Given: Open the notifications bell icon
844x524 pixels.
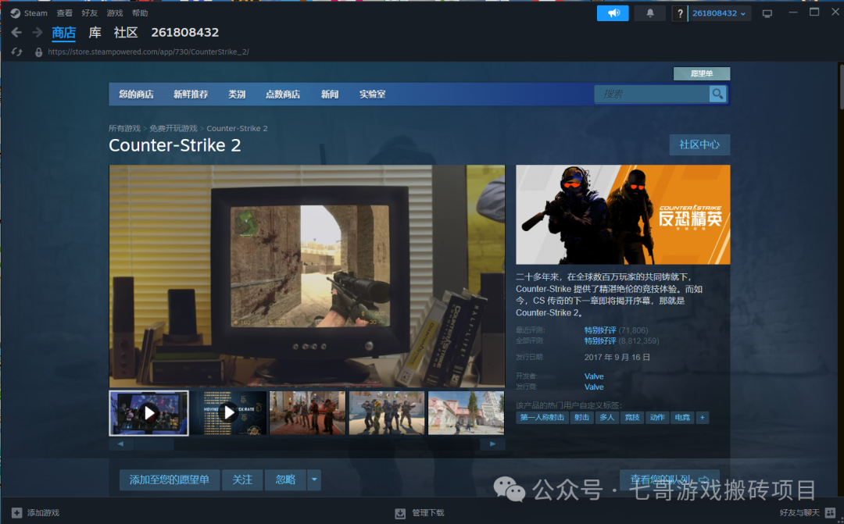Looking at the screenshot, I should [x=649, y=13].
